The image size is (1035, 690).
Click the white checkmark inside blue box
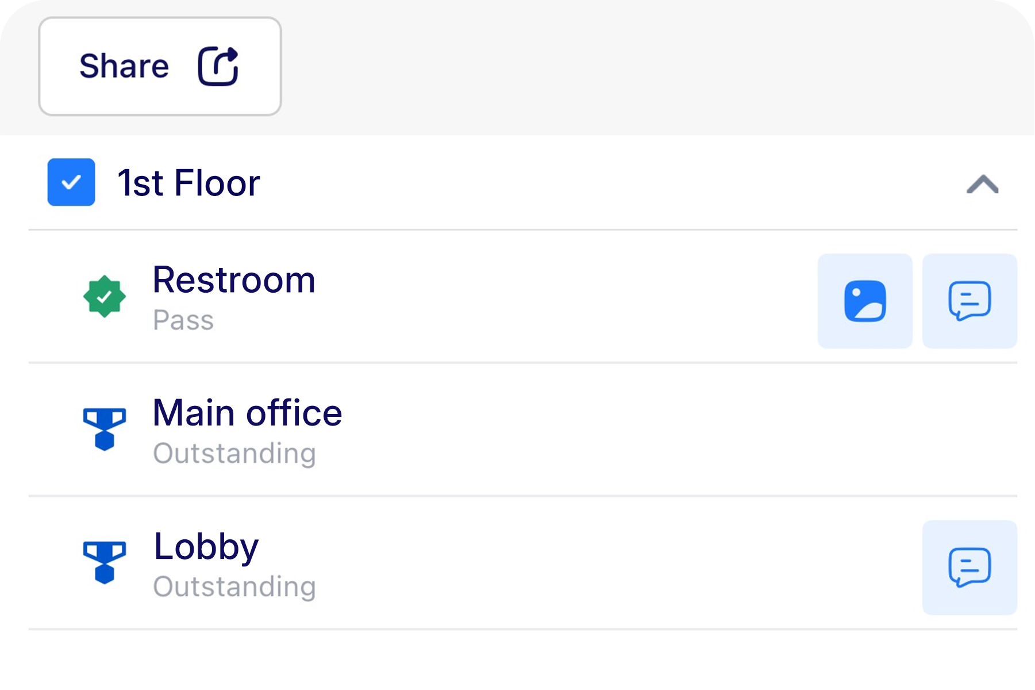click(71, 182)
